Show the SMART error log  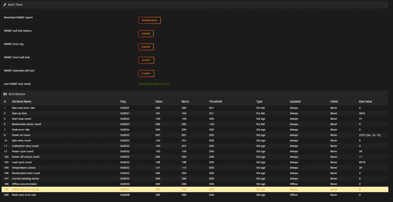point(146,47)
